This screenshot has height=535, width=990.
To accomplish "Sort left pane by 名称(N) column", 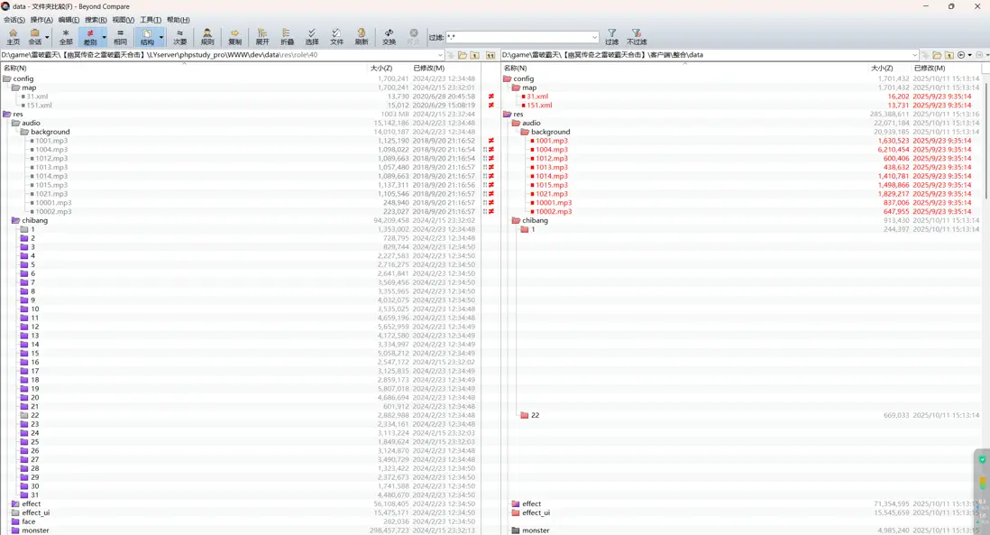I will 15,68.
